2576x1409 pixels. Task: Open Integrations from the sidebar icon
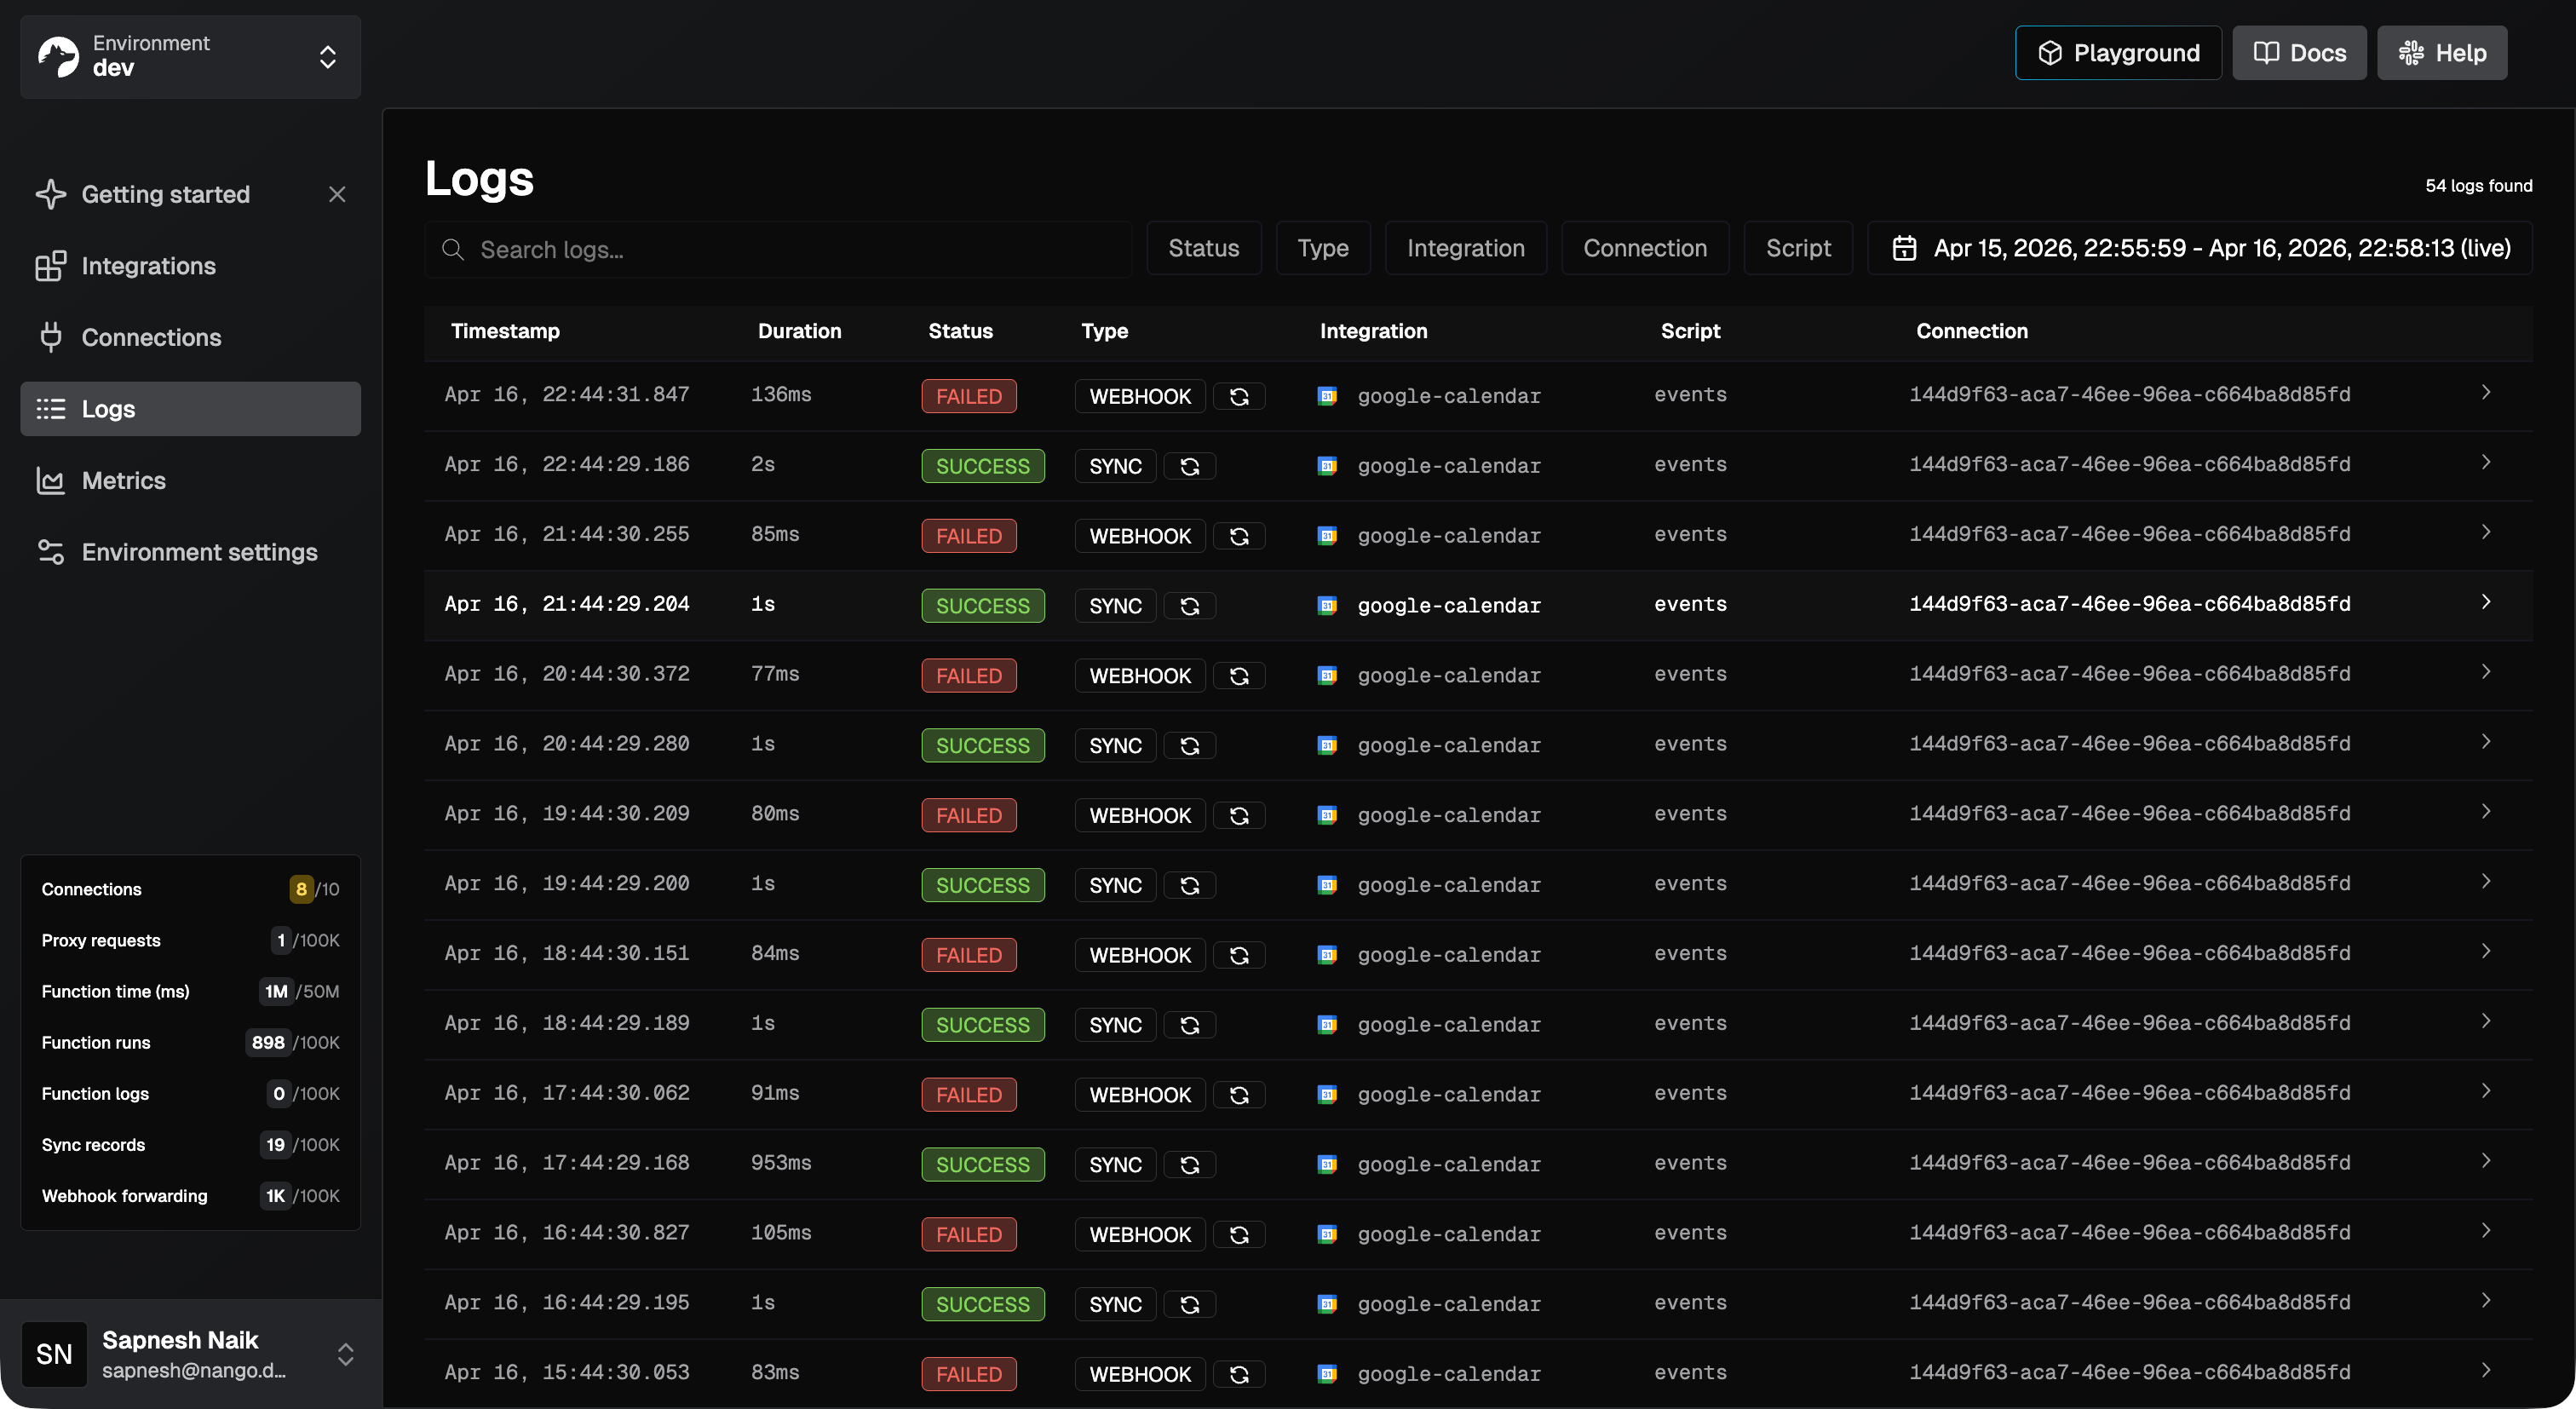pyautogui.click(x=50, y=266)
